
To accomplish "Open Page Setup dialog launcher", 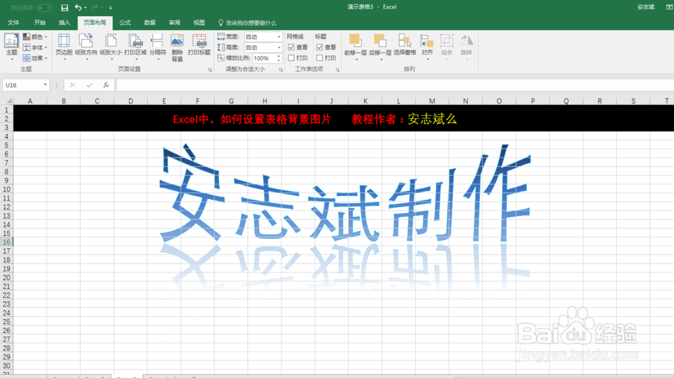I will coord(210,69).
